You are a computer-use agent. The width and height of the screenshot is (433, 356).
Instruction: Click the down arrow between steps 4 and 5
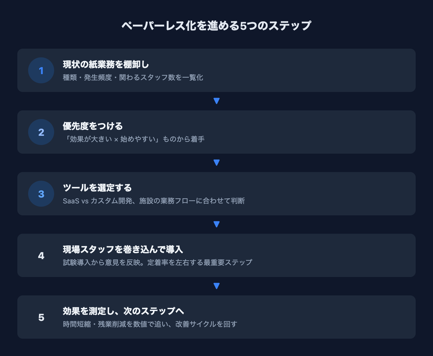pos(216,286)
